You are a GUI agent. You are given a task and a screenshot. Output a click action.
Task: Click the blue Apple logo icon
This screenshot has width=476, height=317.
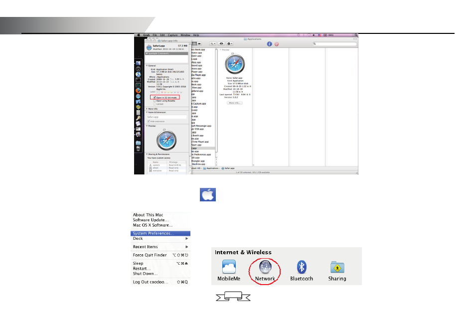click(208, 194)
